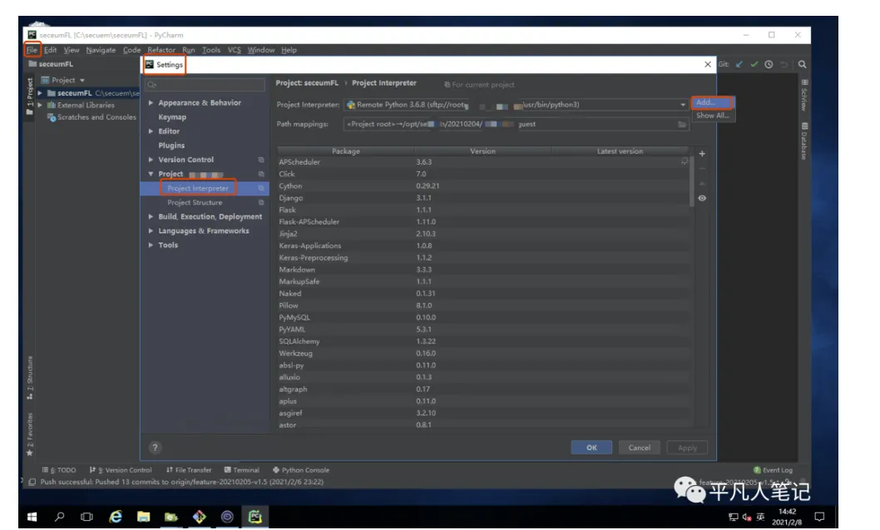Click the Cancel button

(640, 448)
